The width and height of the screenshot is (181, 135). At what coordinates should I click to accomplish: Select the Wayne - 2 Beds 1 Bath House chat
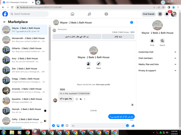(24, 30)
